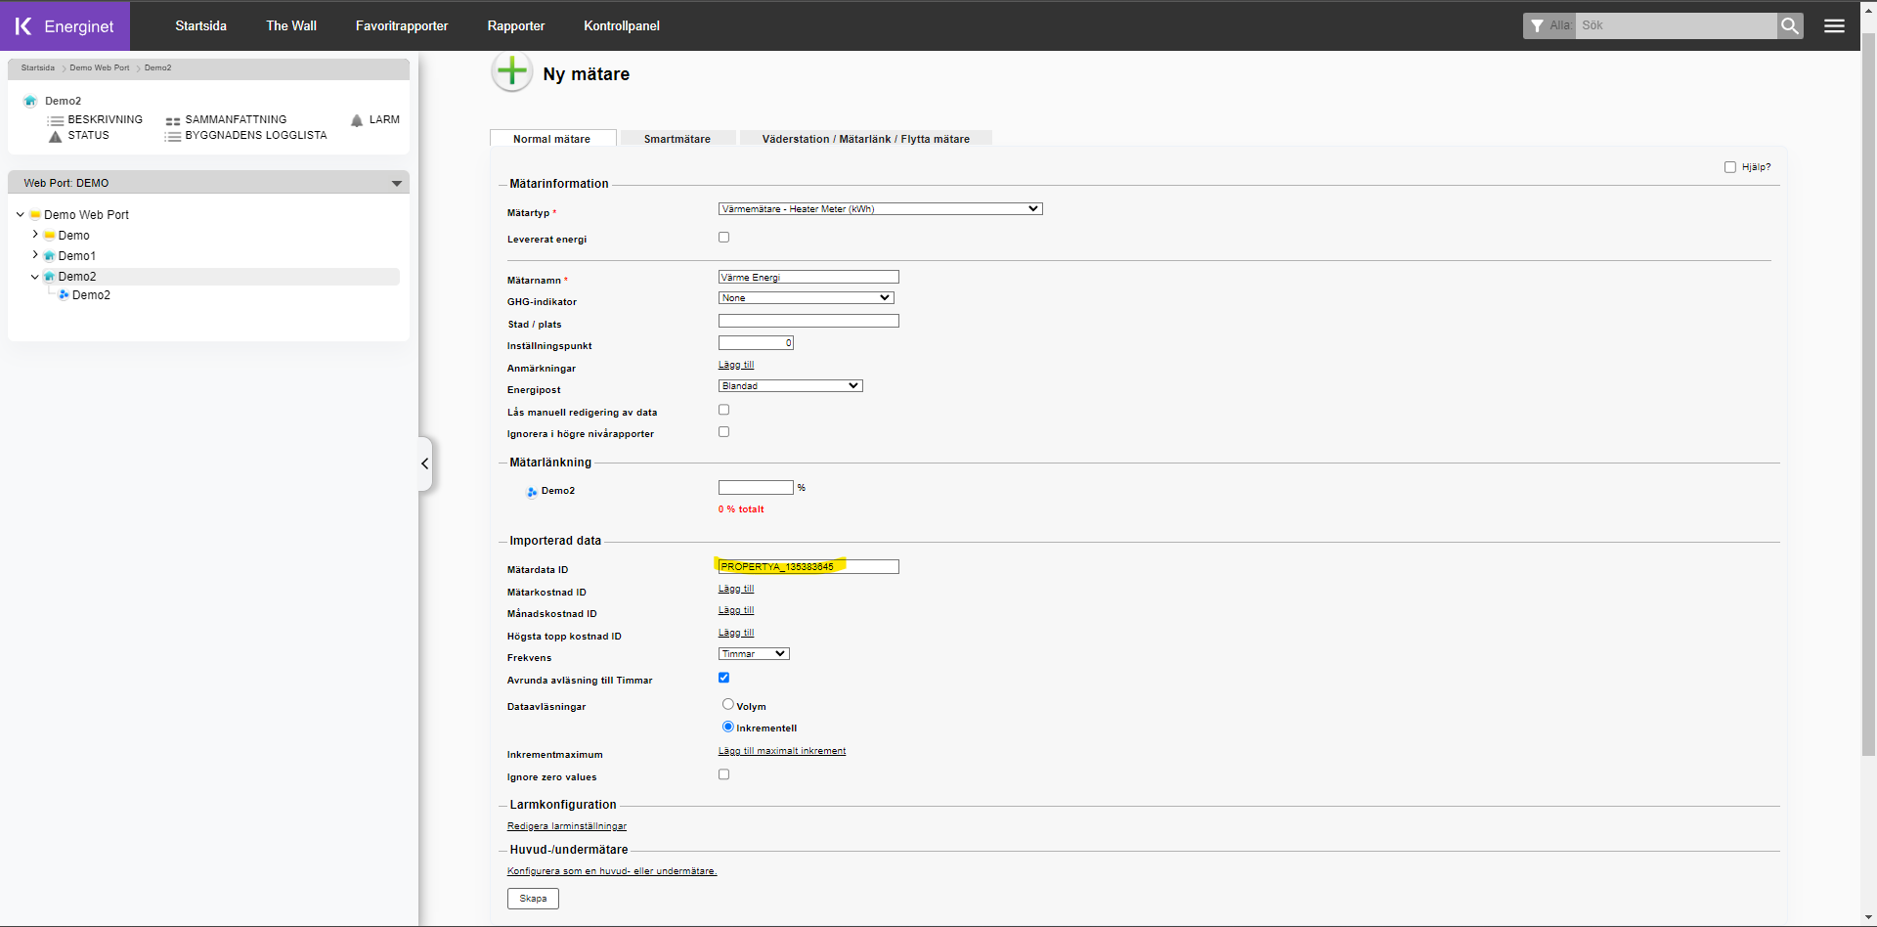The width and height of the screenshot is (1877, 927).
Task: Click Lägg till link for Månadskostnad ID
Action: (736, 610)
